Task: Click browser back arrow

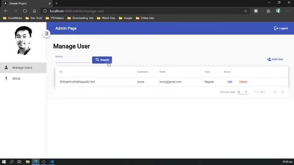Action: pos(6,11)
